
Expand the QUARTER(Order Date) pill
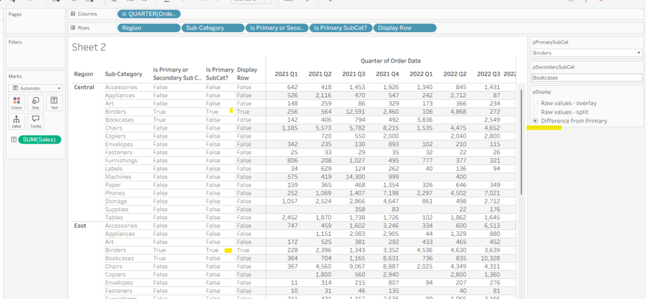[124, 14]
